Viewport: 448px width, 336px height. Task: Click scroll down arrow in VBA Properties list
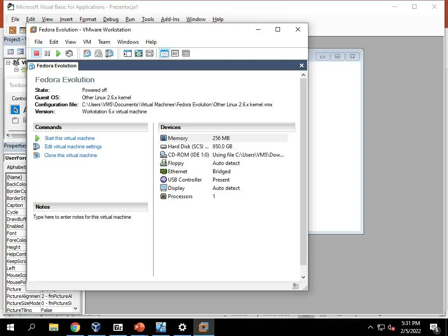[75, 308]
